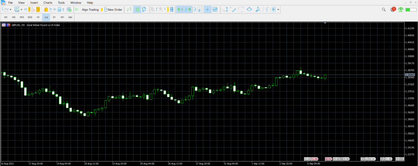This screenshot has width=418, height=166.
Task: Select the vertical line drawing tool
Action: point(227,9)
